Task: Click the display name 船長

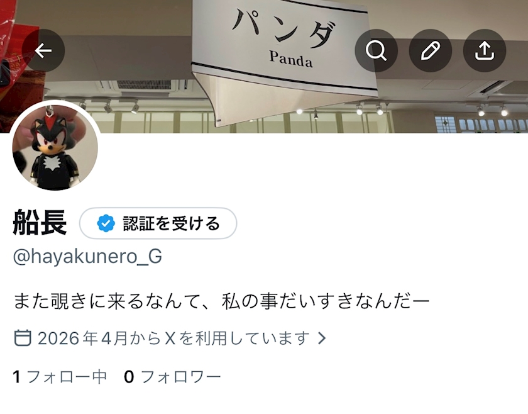Action: tap(40, 223)
